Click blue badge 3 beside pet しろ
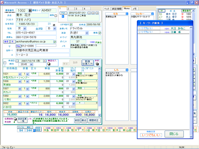199x149 pixels. (127, 70)
